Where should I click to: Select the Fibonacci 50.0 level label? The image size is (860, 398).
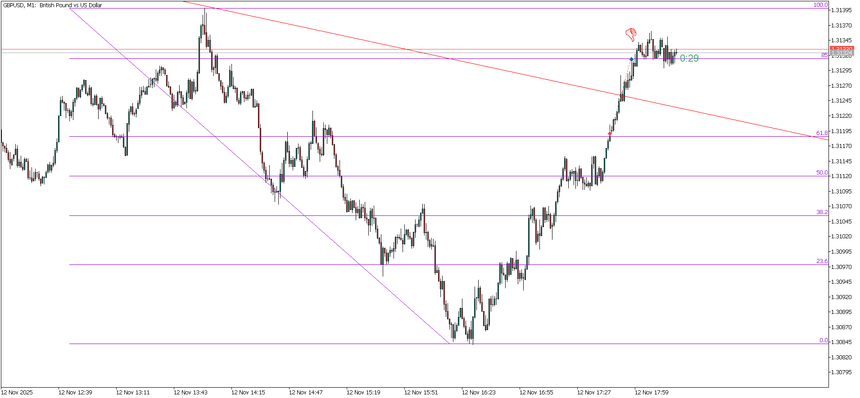[822, 173]
